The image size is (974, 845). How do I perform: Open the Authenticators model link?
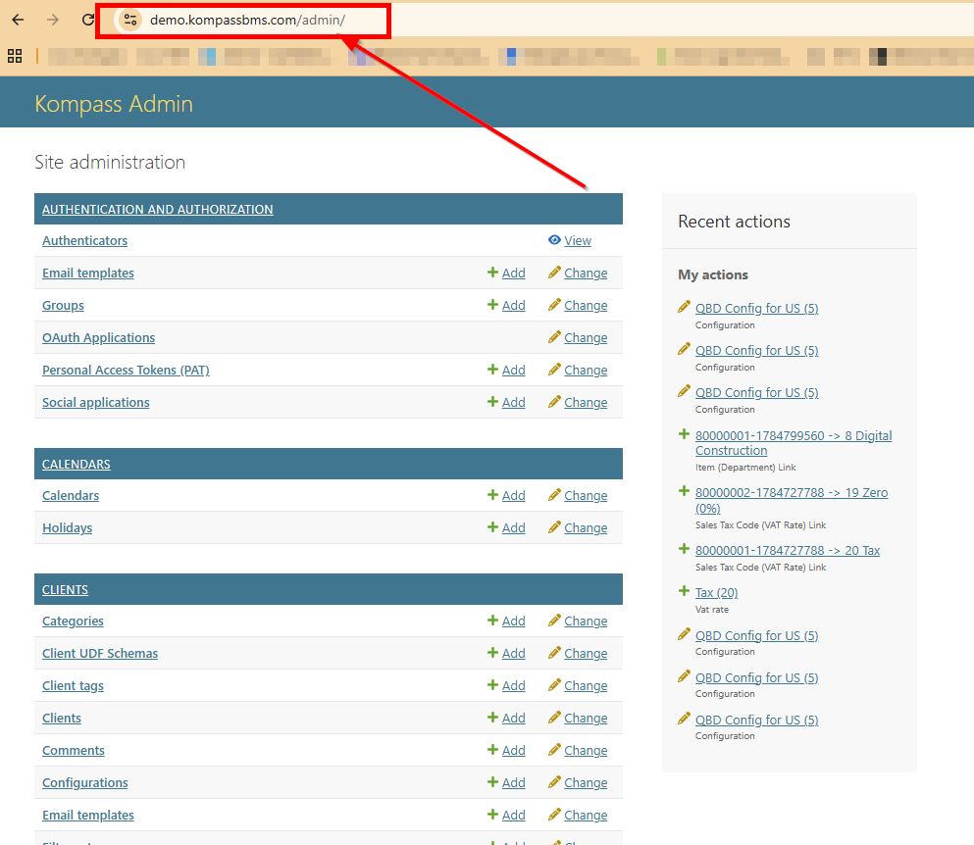click(x=84, y=241)
